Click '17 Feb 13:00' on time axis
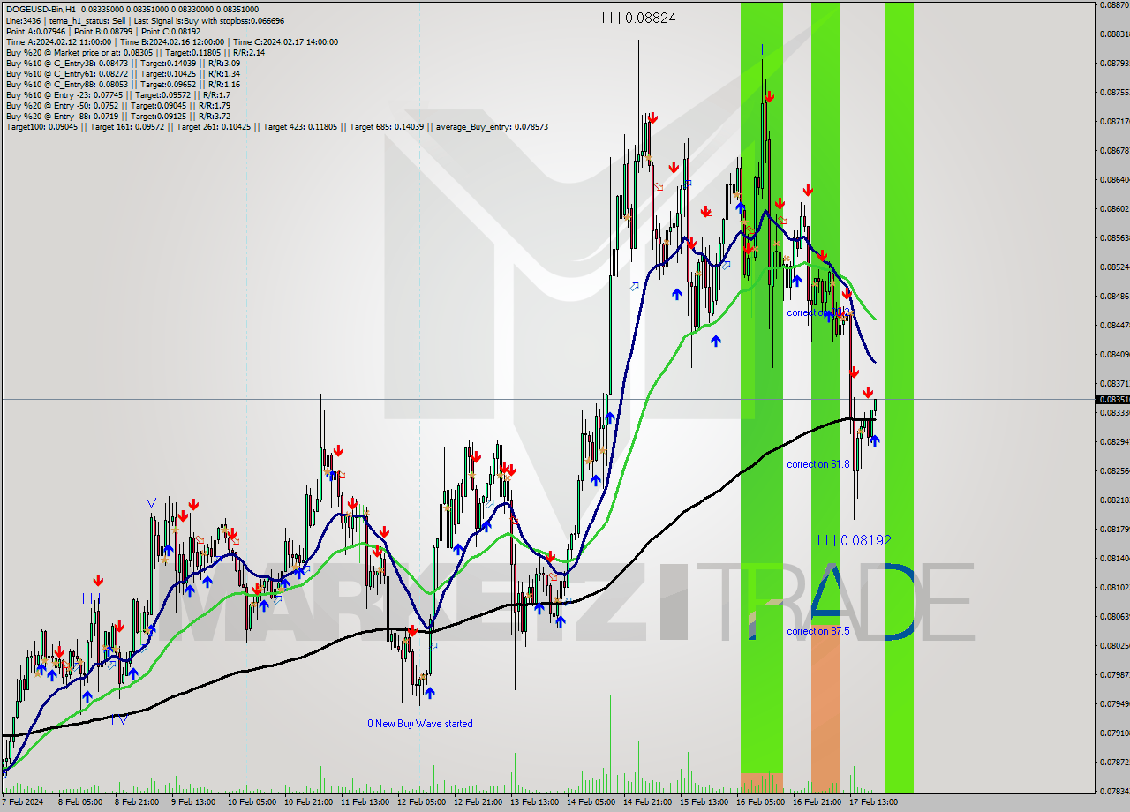The width and height of the screenshot is (1130, 812). pos(873,802)
